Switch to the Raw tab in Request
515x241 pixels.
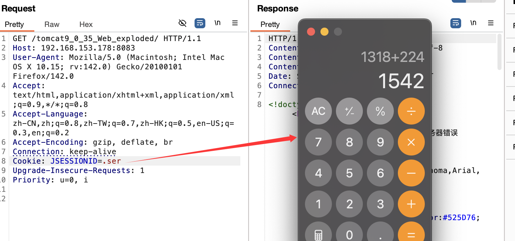[x=52, y=25]
